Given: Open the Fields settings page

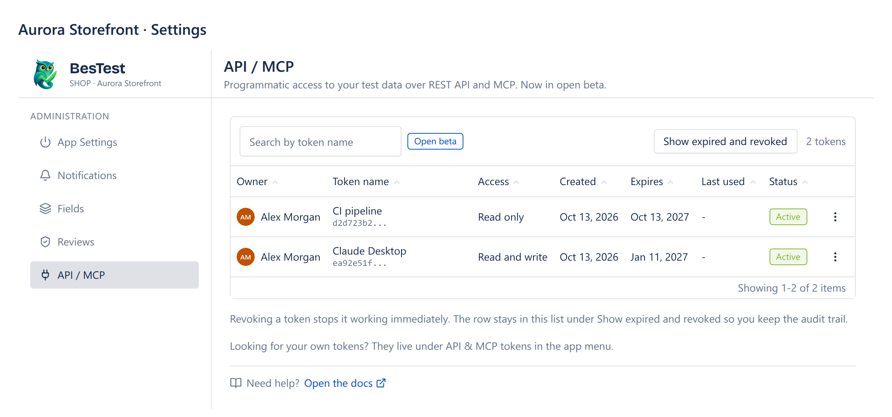Looking at the screenshot, I should pyautogui.click(x=114, y=208).
